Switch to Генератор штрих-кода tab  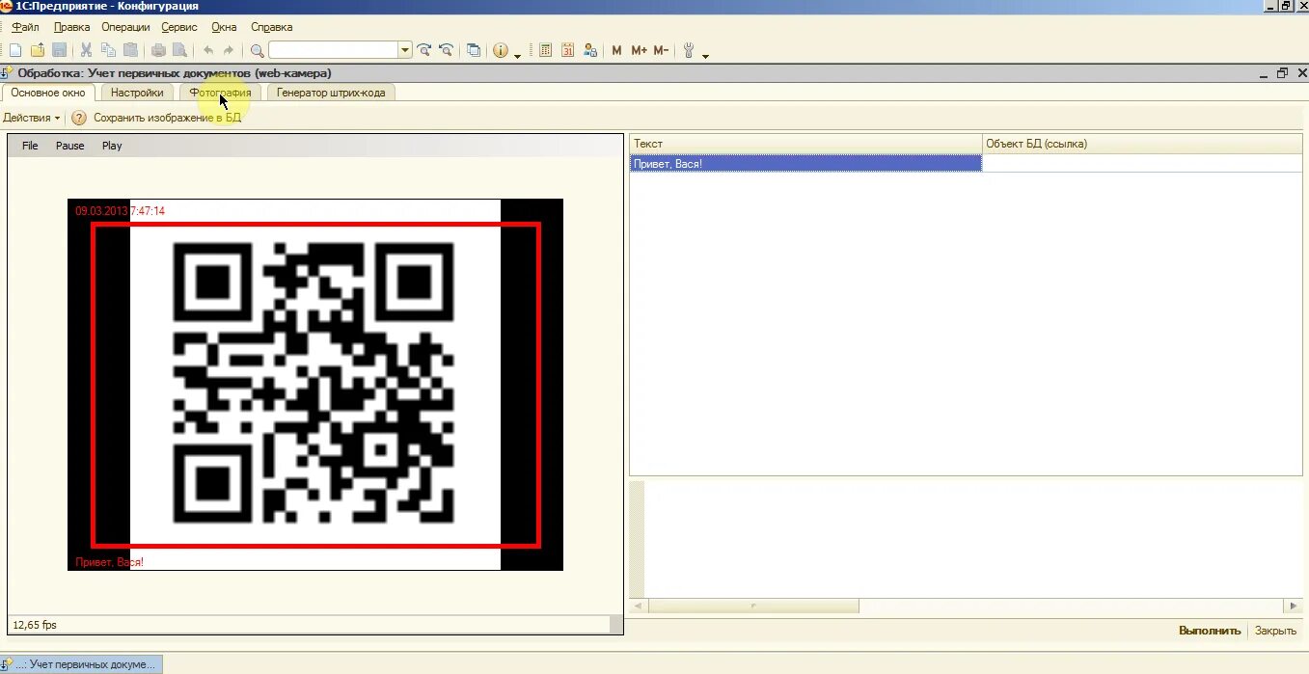[331, 93]
